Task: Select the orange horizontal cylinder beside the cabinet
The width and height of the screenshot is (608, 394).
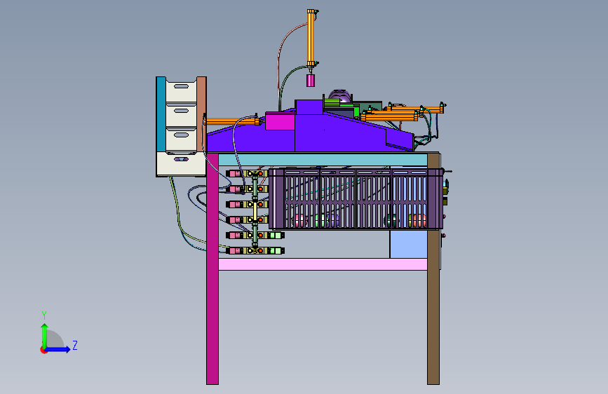Action: pyautogui.click(x=233, y=121)
